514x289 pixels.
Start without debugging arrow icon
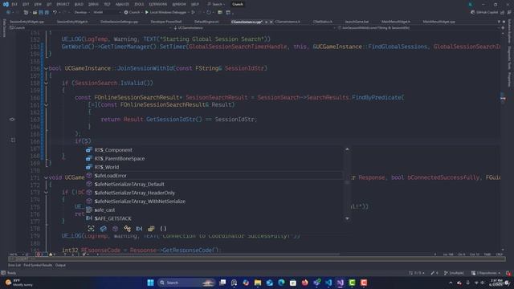coord(193,13)
